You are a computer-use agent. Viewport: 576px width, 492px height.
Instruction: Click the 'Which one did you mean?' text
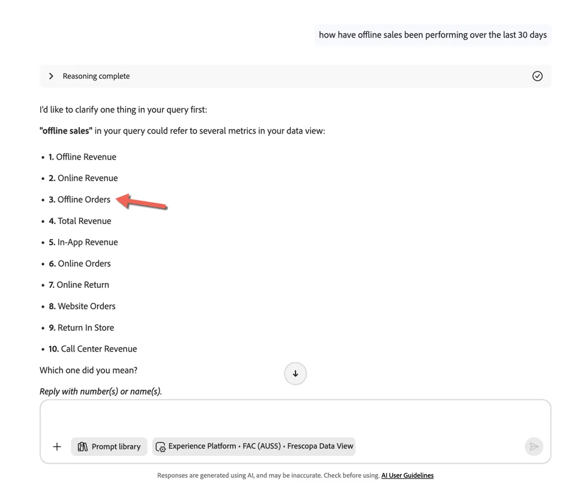click(88, 370)
